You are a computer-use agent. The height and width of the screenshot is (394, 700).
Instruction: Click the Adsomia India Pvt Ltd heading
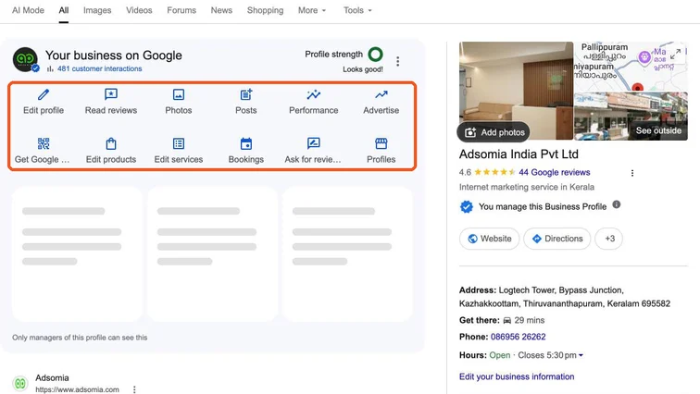[x=519, y=154]
